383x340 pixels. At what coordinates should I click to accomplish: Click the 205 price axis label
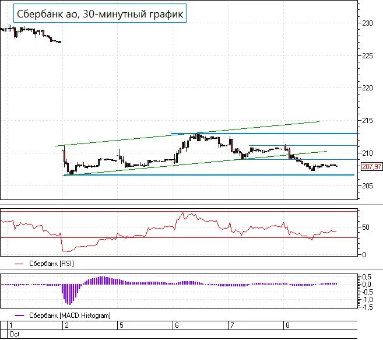(367, 186)
